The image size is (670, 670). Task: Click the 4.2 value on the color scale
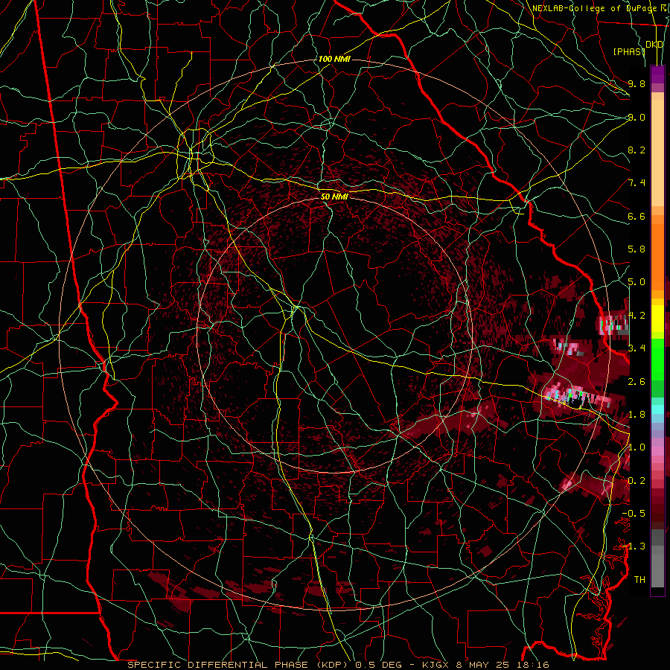(x=636, y=316)
